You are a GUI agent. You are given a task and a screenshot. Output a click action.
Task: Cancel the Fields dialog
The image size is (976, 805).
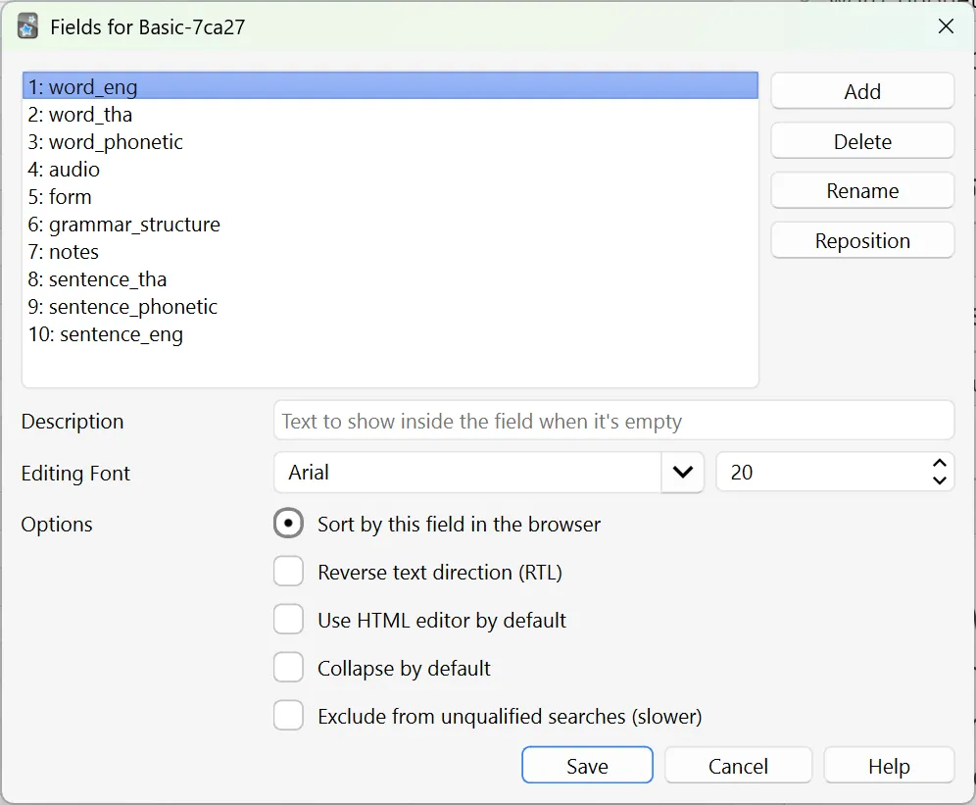click(x=738, y=765)
